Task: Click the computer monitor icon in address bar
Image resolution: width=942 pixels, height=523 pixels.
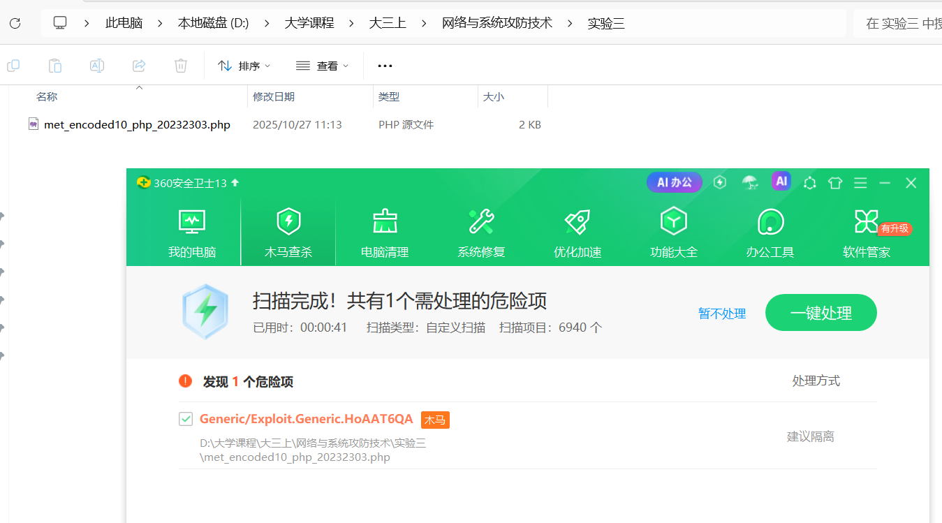Action: (60, 23)
